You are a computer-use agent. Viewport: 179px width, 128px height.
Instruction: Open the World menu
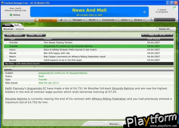(93, 20)
